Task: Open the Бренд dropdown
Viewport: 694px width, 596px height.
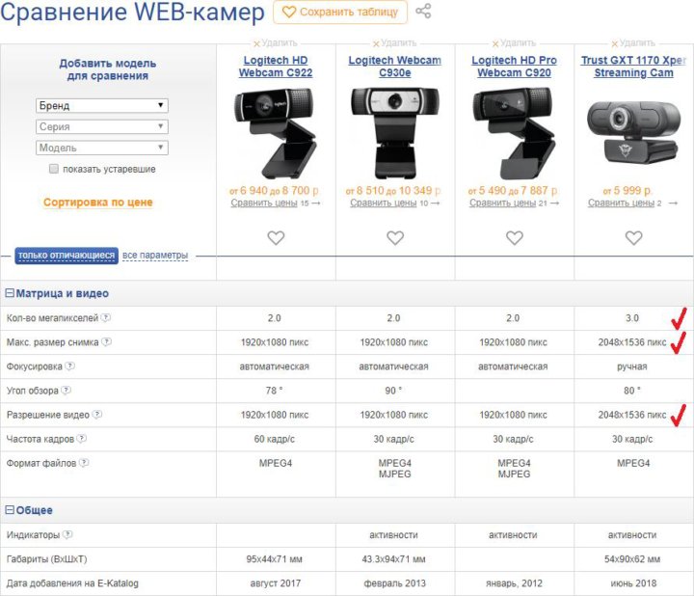Action: 101,106
